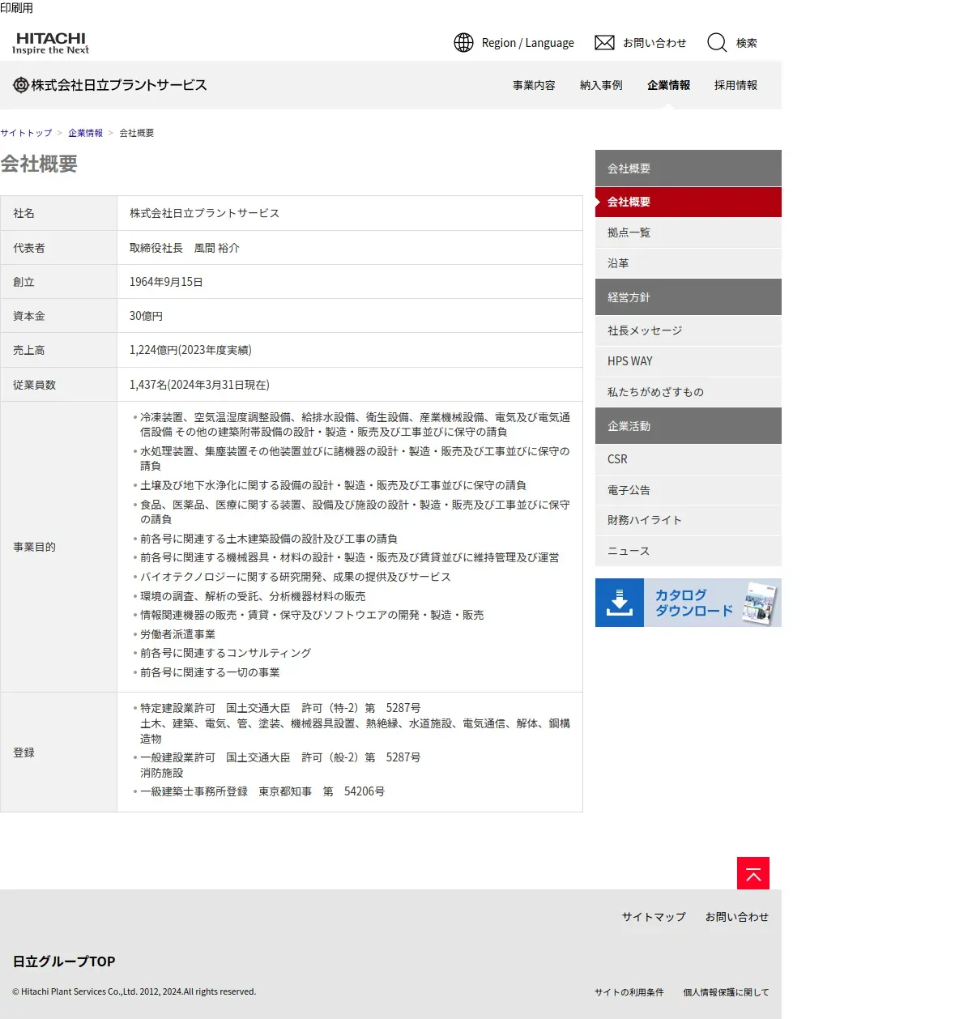Click the magnifying glass search icon
The image size is (972, 1019).
[x=717, y=43]
